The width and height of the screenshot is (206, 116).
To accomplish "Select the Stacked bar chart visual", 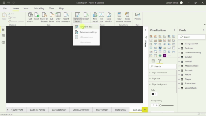I will coord(151,36).
